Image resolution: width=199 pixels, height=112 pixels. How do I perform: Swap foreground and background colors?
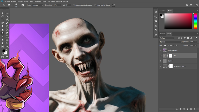coord(7,50)
